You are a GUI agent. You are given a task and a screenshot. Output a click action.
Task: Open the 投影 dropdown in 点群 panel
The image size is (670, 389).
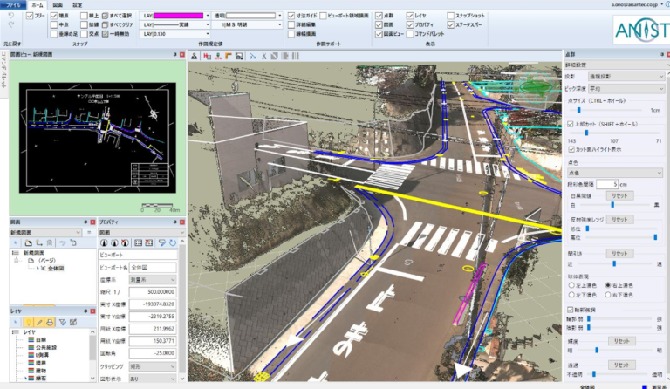[626, 76]
